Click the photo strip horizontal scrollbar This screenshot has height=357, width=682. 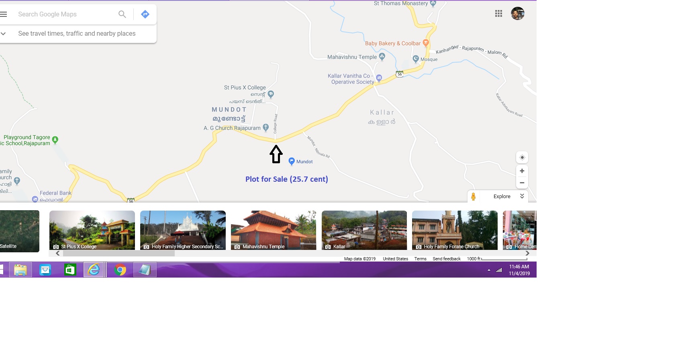click(119, 254)
